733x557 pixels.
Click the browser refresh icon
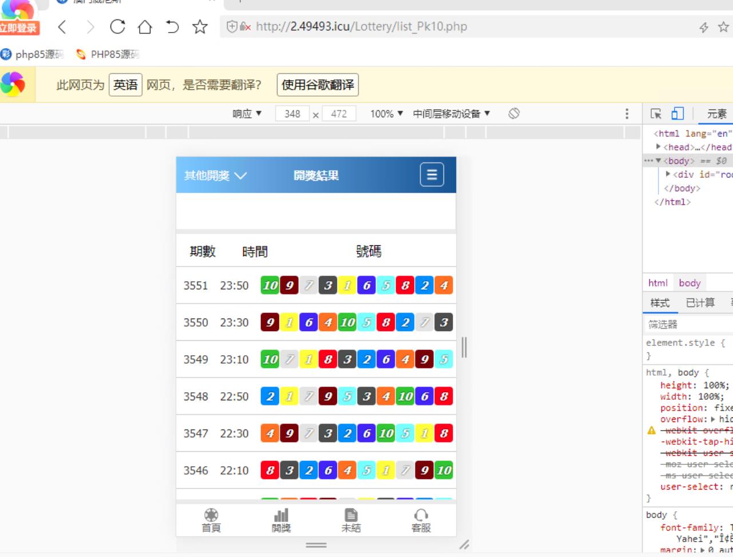pos(117,27)
